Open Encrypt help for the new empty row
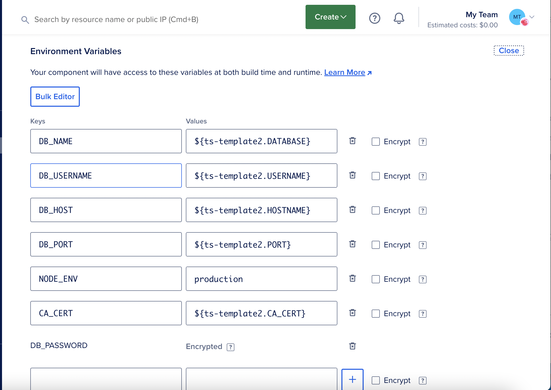Viewport: 551px width, 390px height. (423, 381)
